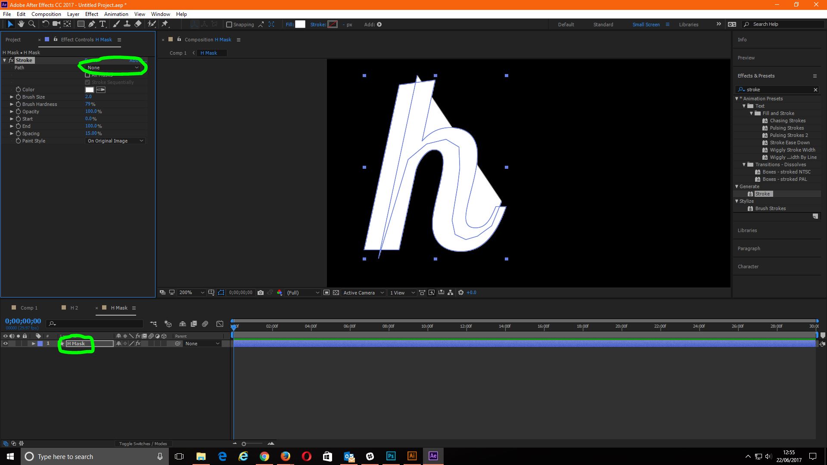This screenshot has width=827, height=465.
Task: Apply the Stroke effect under Generate
Action: (x=763, y=194)
